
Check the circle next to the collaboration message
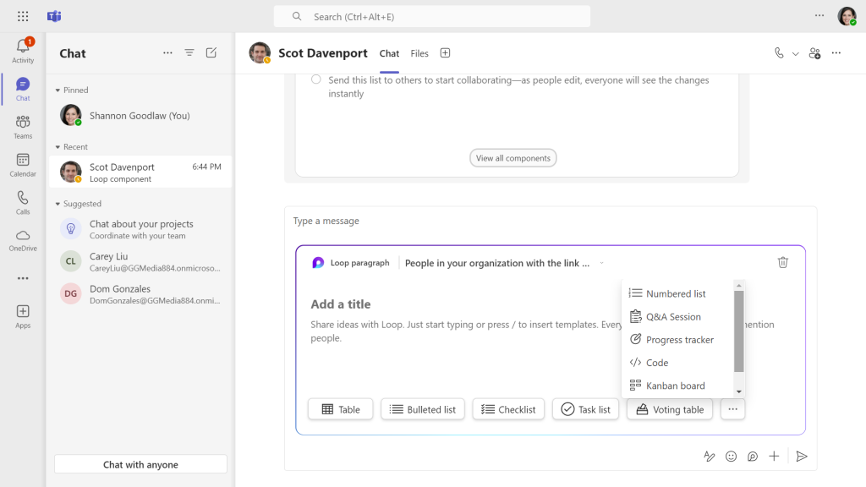click(x=315, y=80)
